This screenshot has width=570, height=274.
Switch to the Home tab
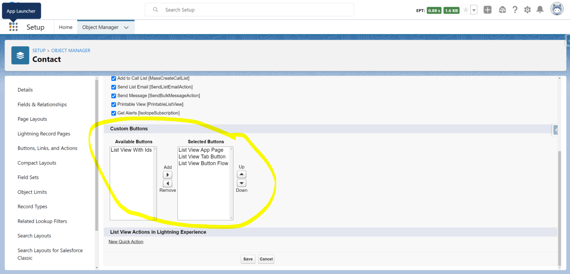click(x=66, y=27)
